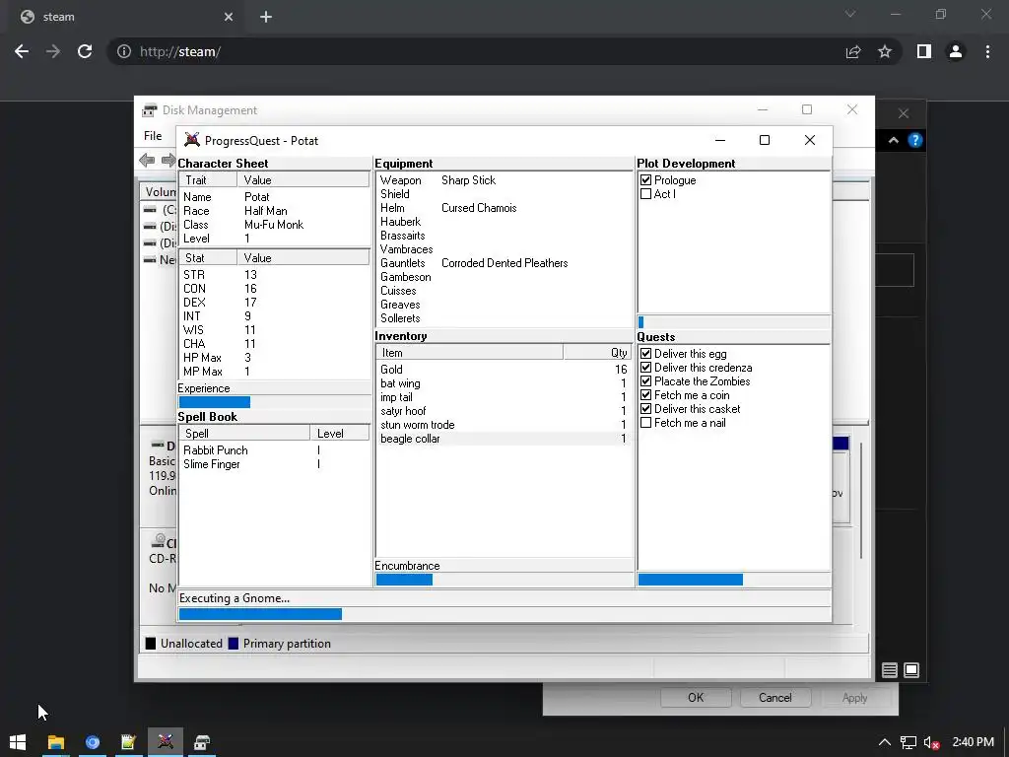Click the spell Level column header
Screen dimensions: 1009x757
(340, 434)
